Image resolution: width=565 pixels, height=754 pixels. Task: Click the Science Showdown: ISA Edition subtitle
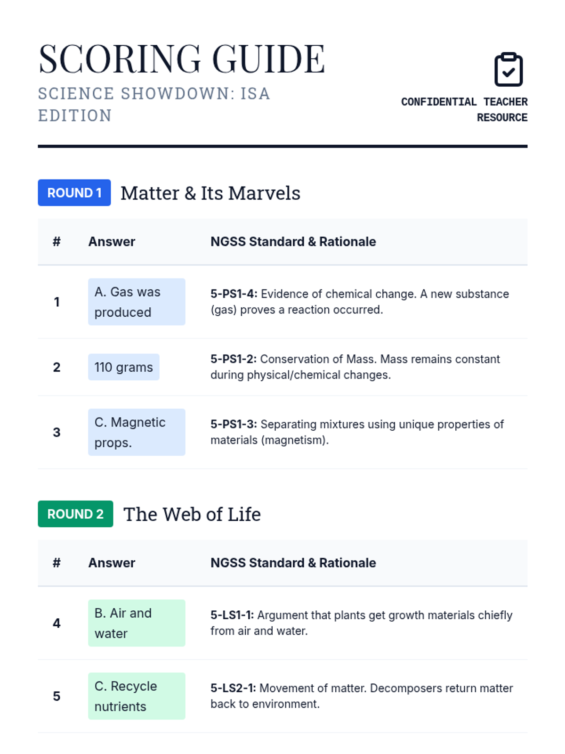(x=154, y=105)
